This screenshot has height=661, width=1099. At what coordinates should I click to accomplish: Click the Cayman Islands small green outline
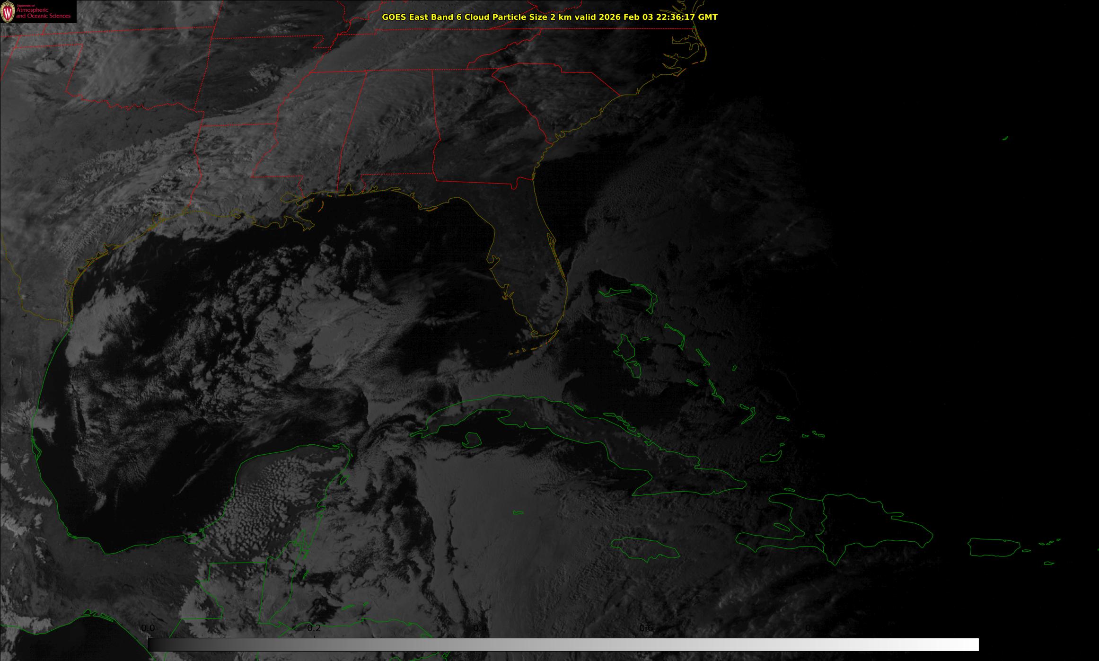tap(518, 512)
